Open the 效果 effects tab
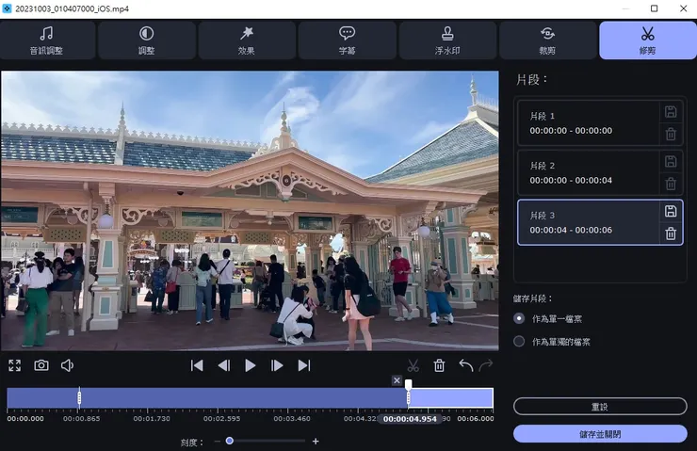The image size is (697, 451). pos(247,40)
